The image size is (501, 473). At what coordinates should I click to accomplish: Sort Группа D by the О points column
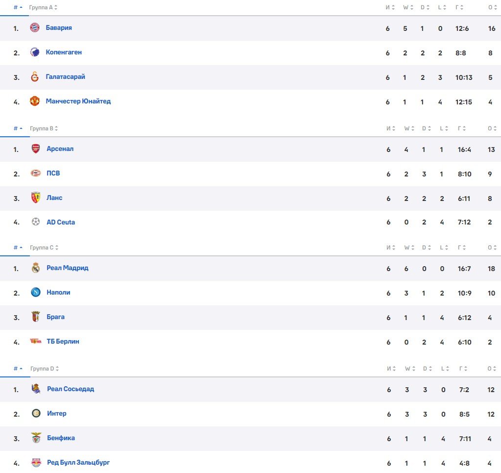[x=491, y=369]
